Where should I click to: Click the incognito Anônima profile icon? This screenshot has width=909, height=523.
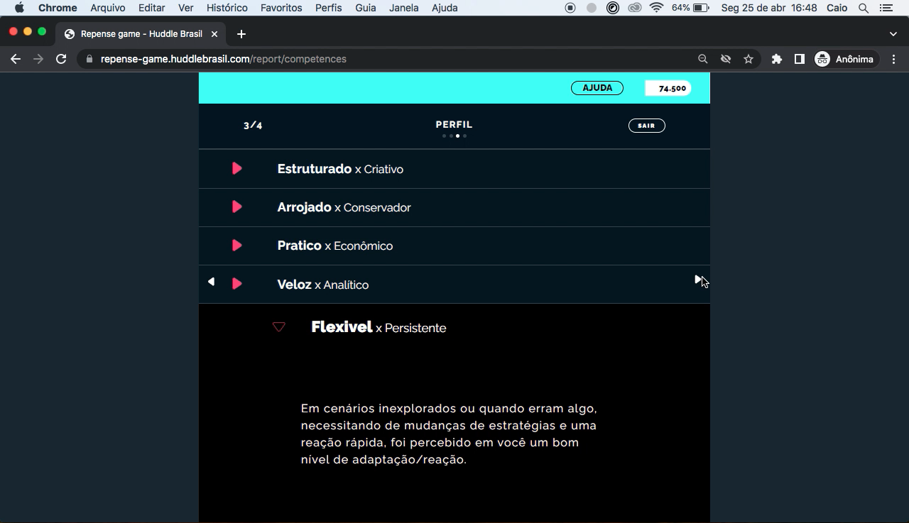coord(823,59)
